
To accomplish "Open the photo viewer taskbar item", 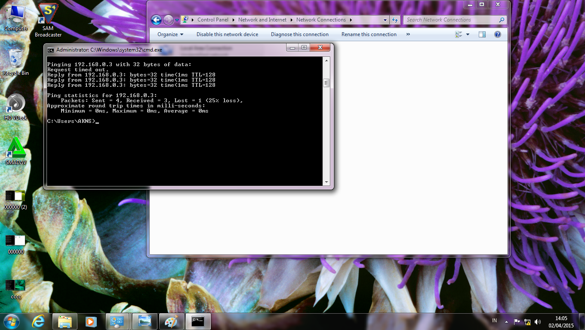I will (145, 321).
